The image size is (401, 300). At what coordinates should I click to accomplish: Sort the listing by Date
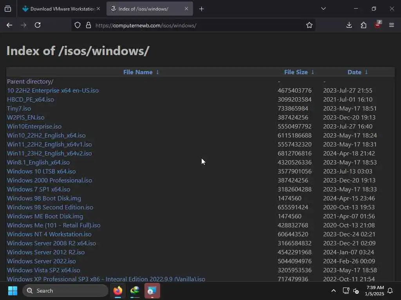[x=354, y=72]
